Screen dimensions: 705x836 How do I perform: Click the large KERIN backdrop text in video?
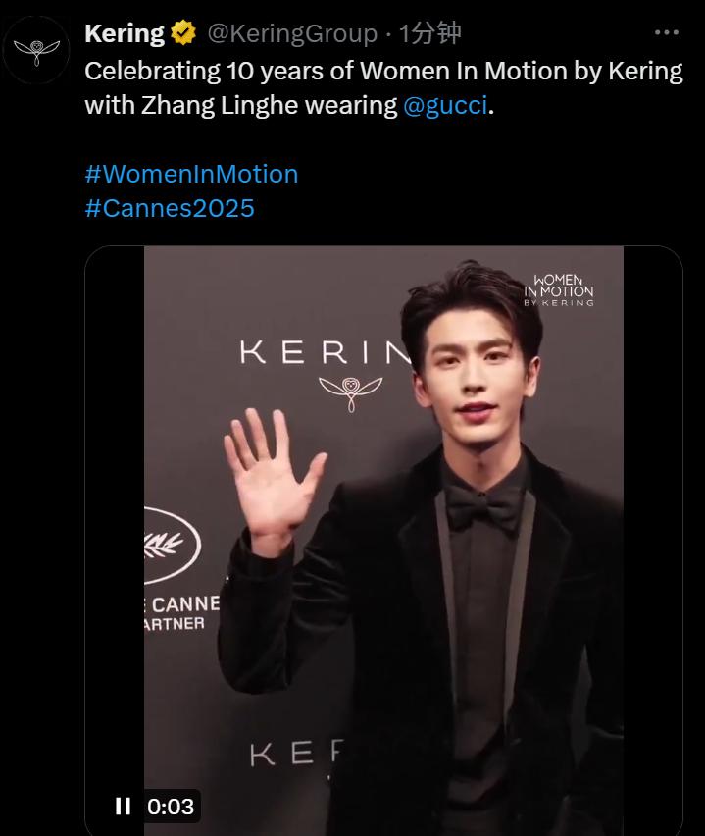(x=326, y=352)
